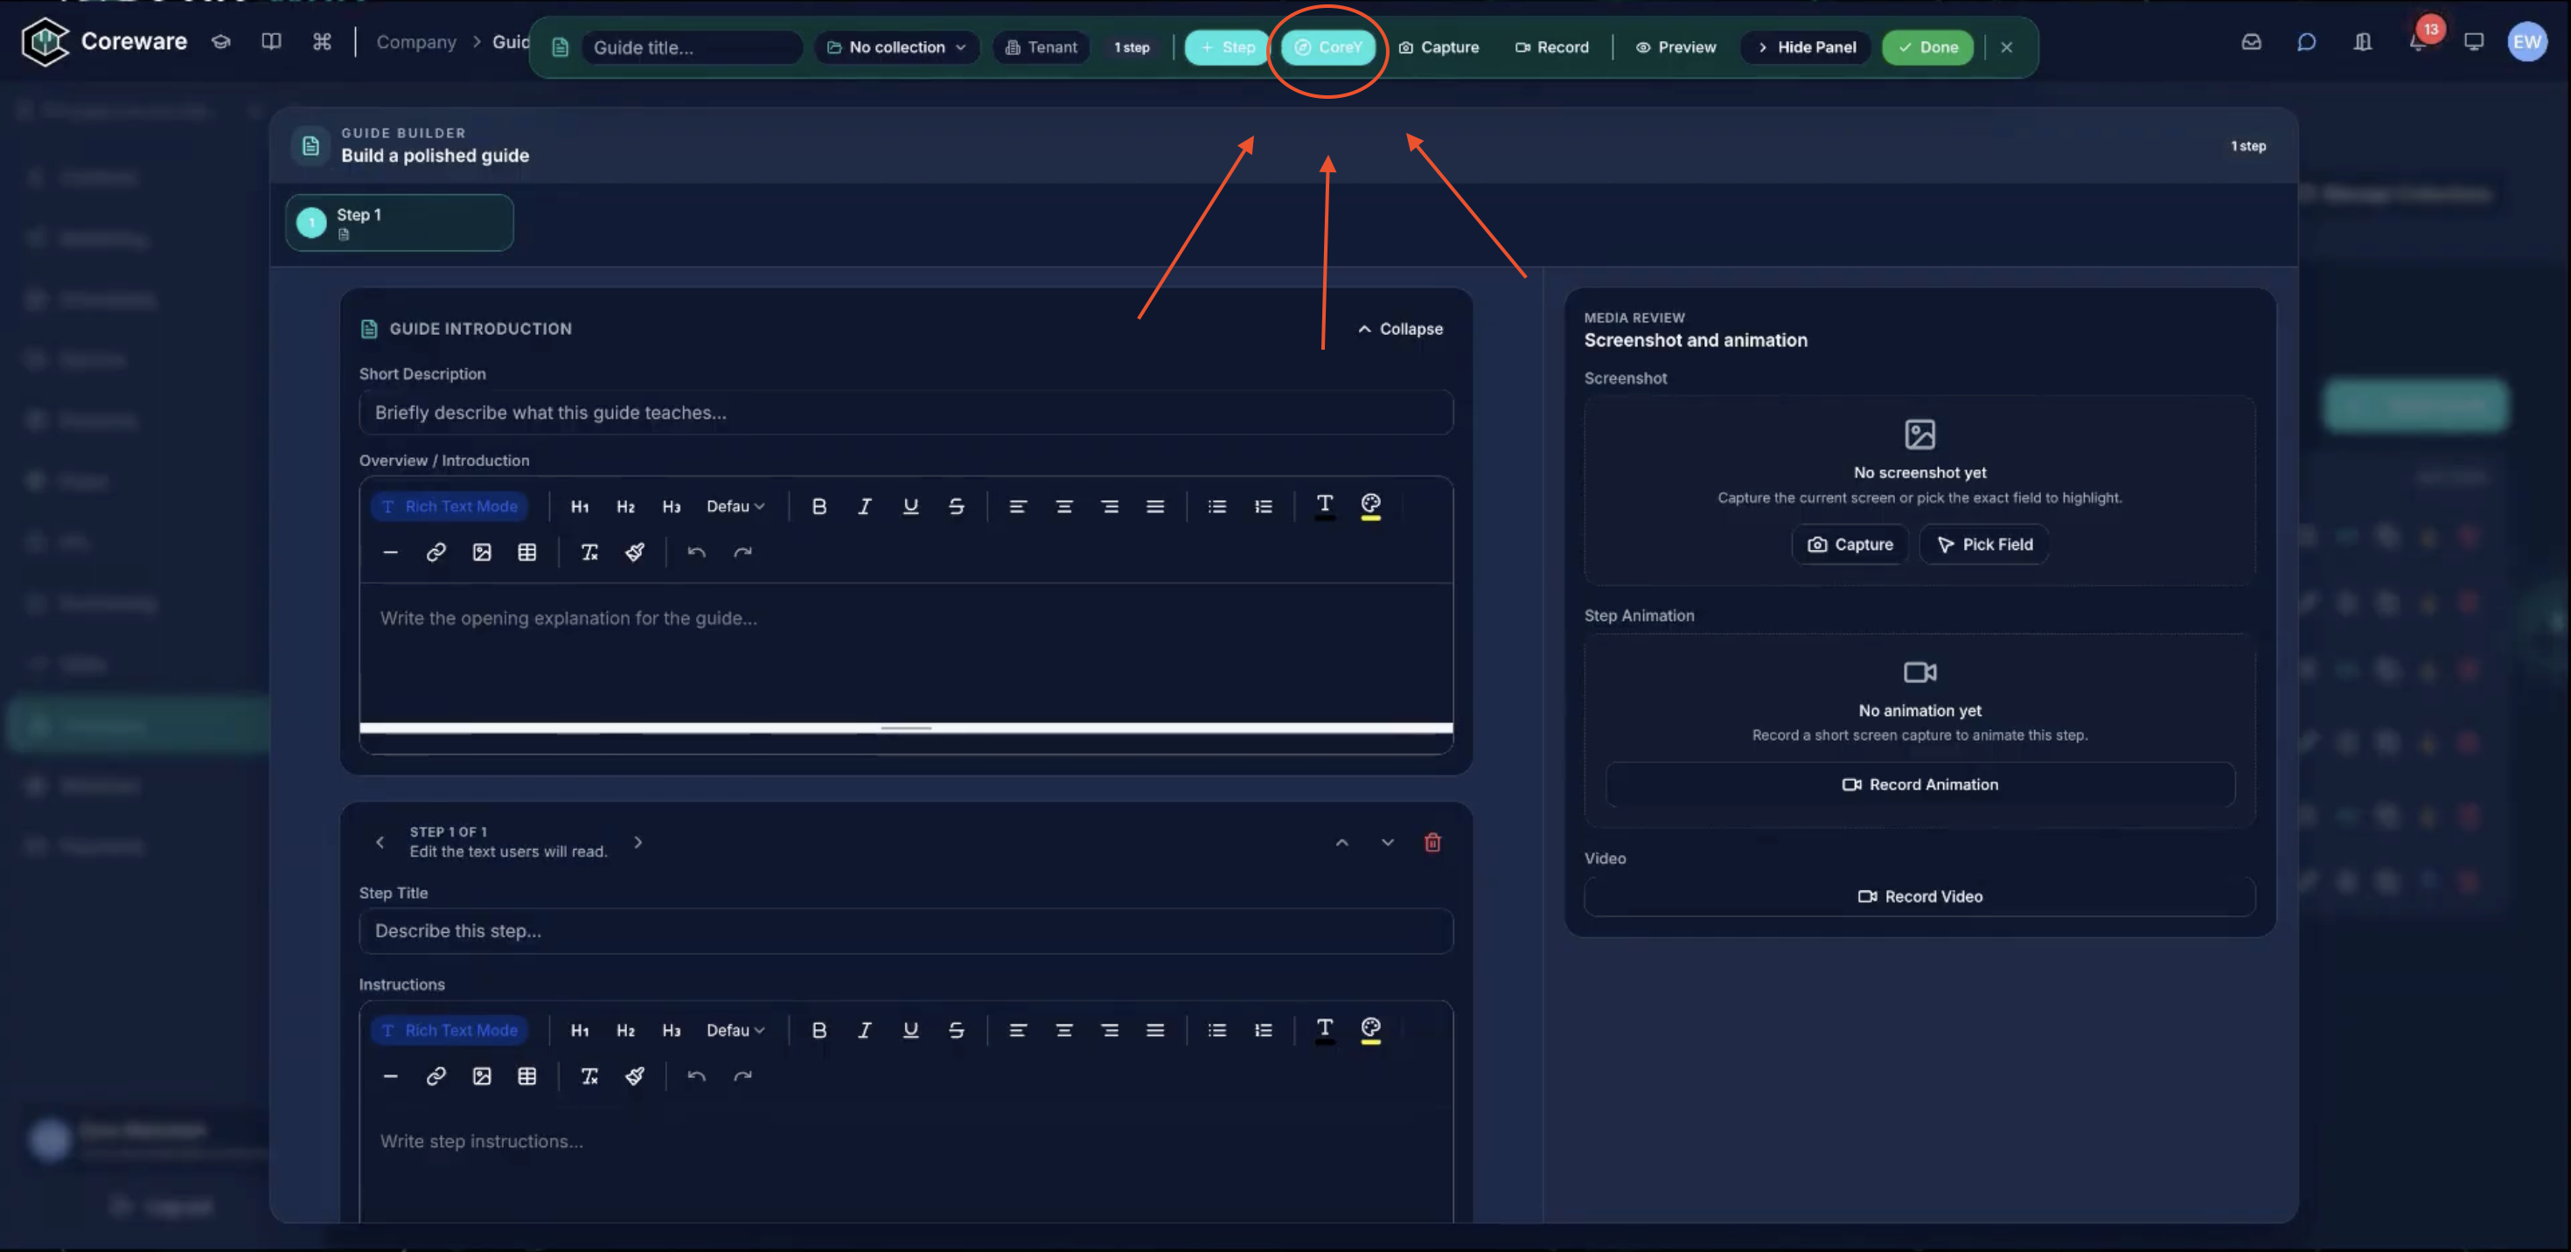Click the green Done button
The width and height of the screenshot is (2571, 1252).
coord(1928,47)
